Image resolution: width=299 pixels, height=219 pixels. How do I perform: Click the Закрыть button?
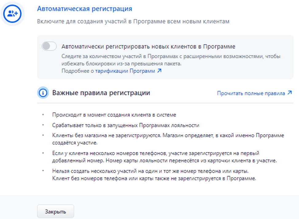(x=56, y=211)
